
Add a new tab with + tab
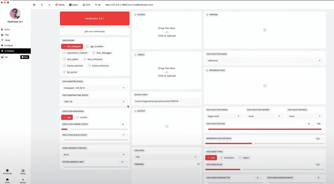click(x=98, y=5)
